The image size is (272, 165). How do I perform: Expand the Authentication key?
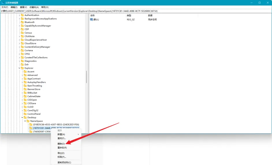coord(19,15)
